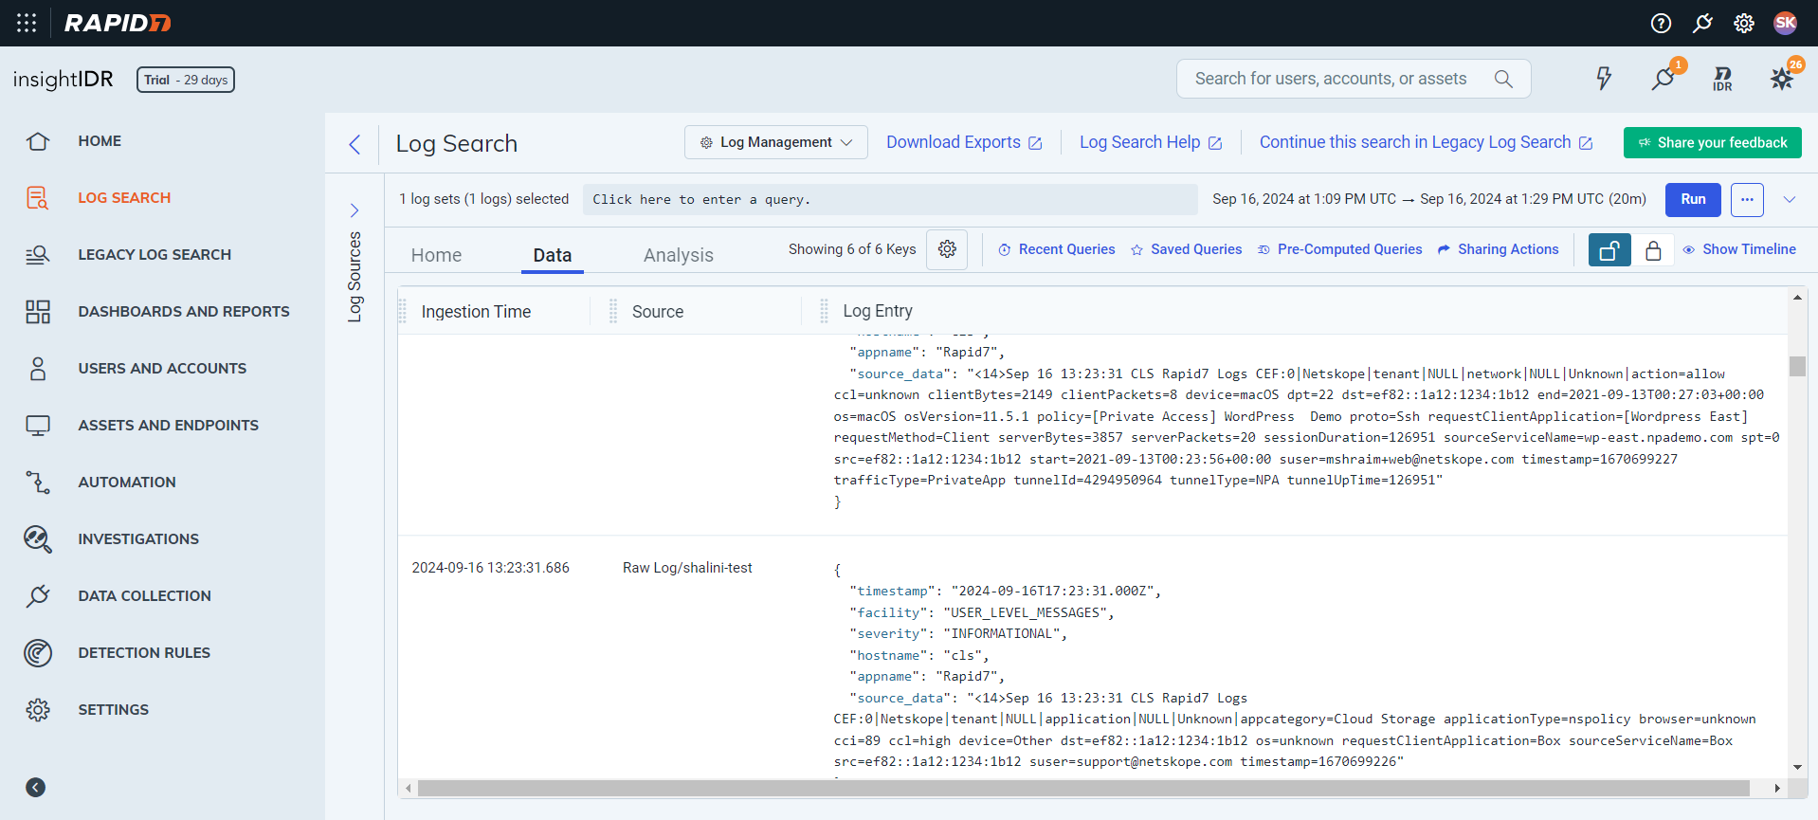1818x820 pixels.
Task: Click the Trial - 29 days badge
Action: point(186,80)
